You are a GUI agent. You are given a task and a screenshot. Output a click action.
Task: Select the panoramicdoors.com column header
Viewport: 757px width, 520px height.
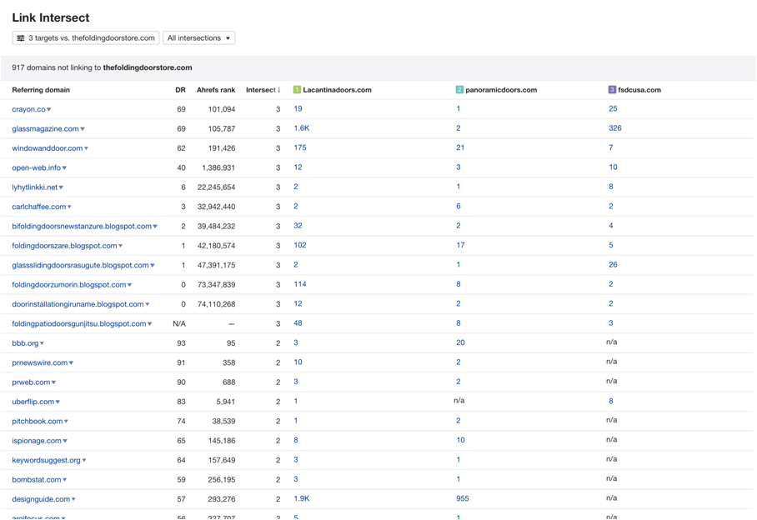[x=501, y=90]
